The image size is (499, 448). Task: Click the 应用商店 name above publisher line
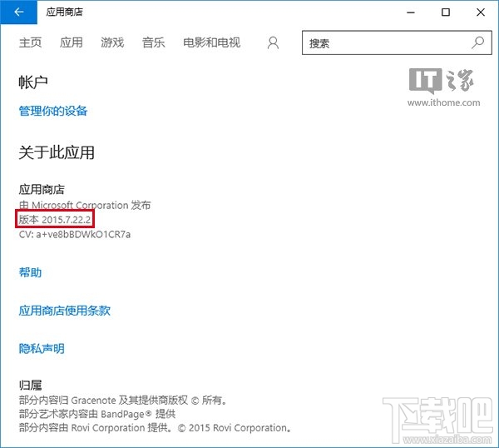pyautogui.click(x=42, y=190)
